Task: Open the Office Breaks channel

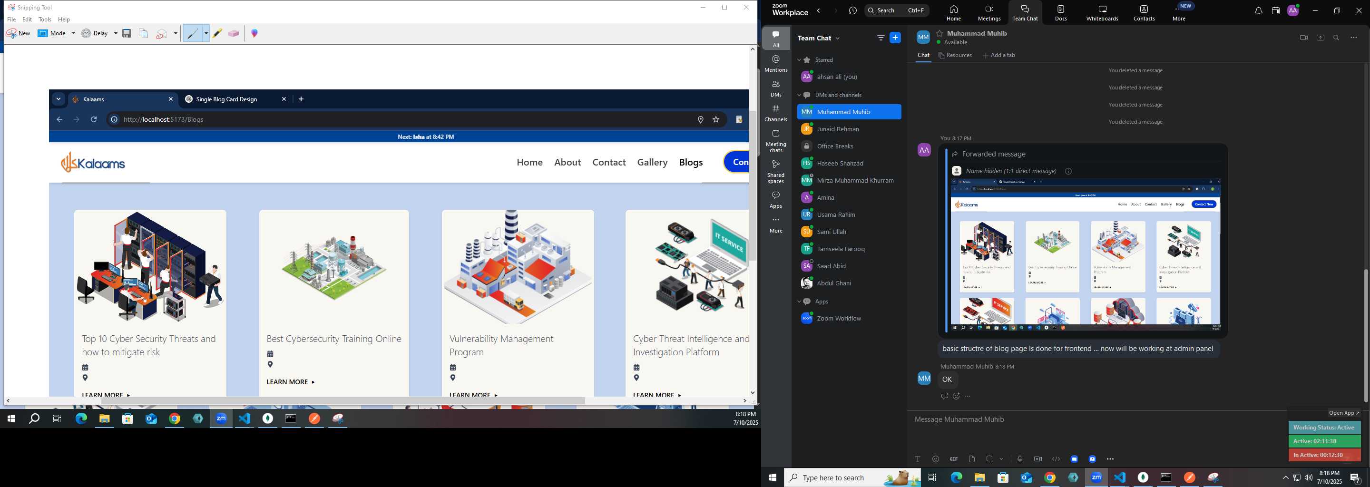Action: [x=849, y=146]
